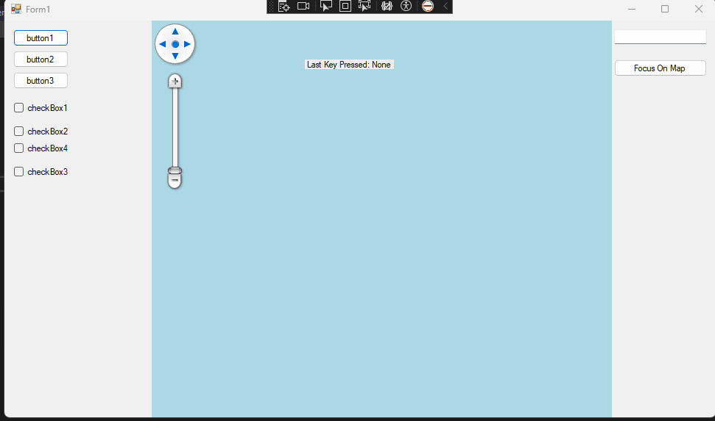Click the zoom slider handle
The image size is (715, 421).
click(175, 170)
